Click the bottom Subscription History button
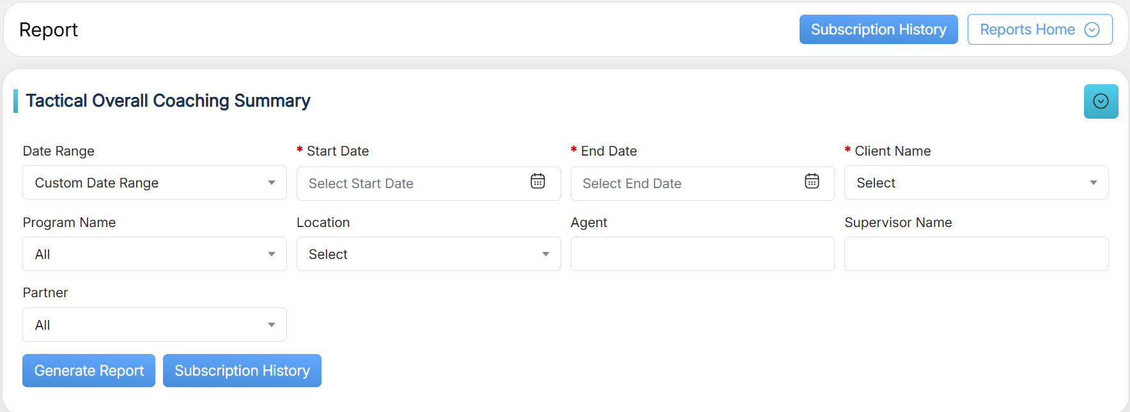This screenshot has height=412, width=1130. pos(242,371)
